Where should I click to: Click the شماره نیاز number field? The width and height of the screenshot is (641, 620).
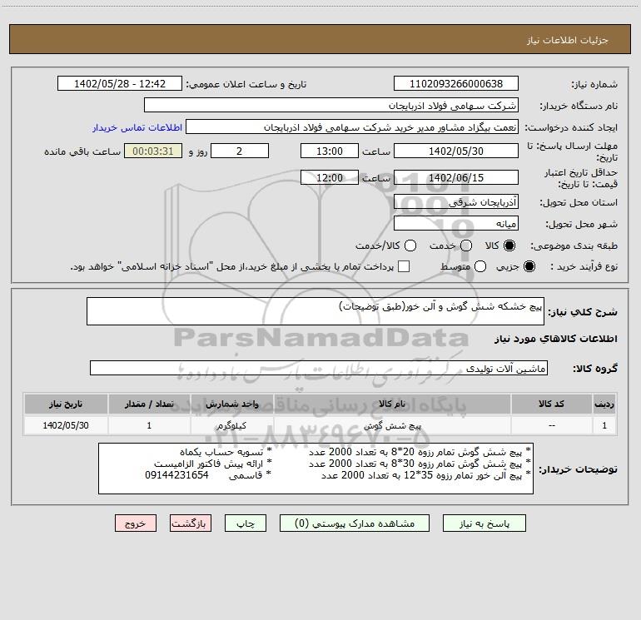click(x=456, y=83)
